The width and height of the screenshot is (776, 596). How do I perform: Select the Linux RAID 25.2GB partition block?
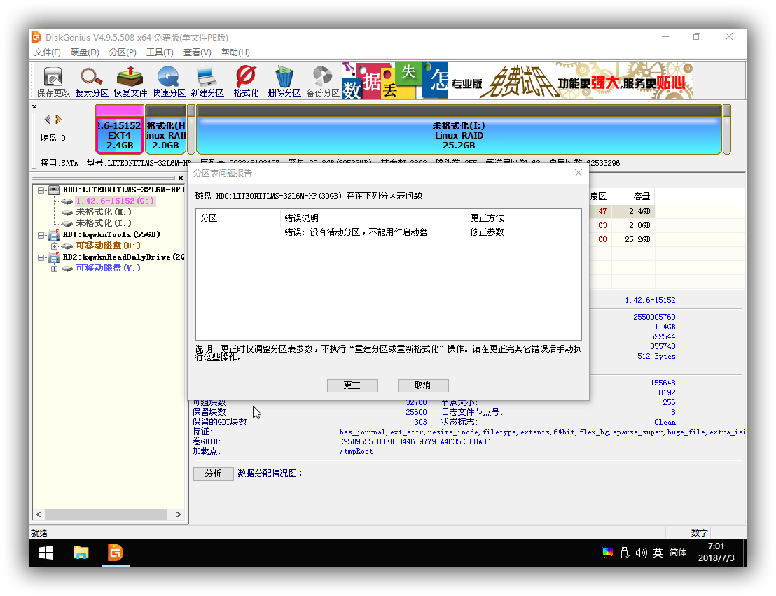pyautogui.click(x=459, y=129)
